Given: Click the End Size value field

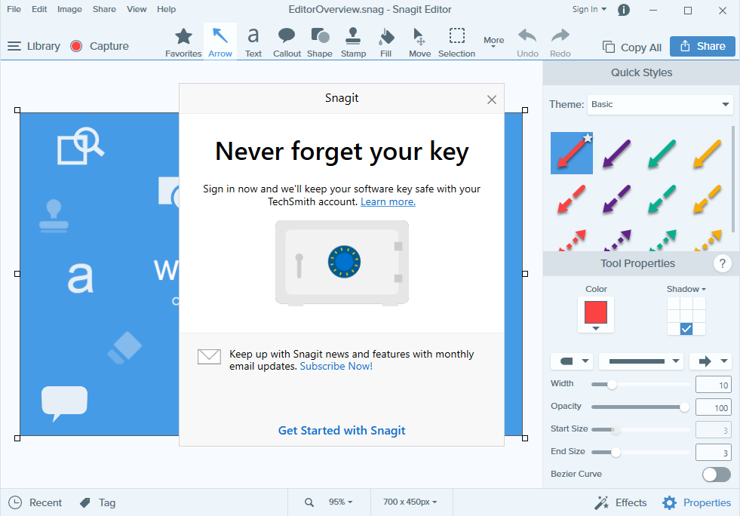Looking at the screenshot, I should (x=714, y=453).
